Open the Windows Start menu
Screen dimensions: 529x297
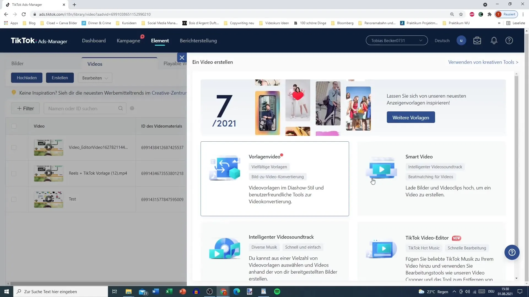coord(7,291)
